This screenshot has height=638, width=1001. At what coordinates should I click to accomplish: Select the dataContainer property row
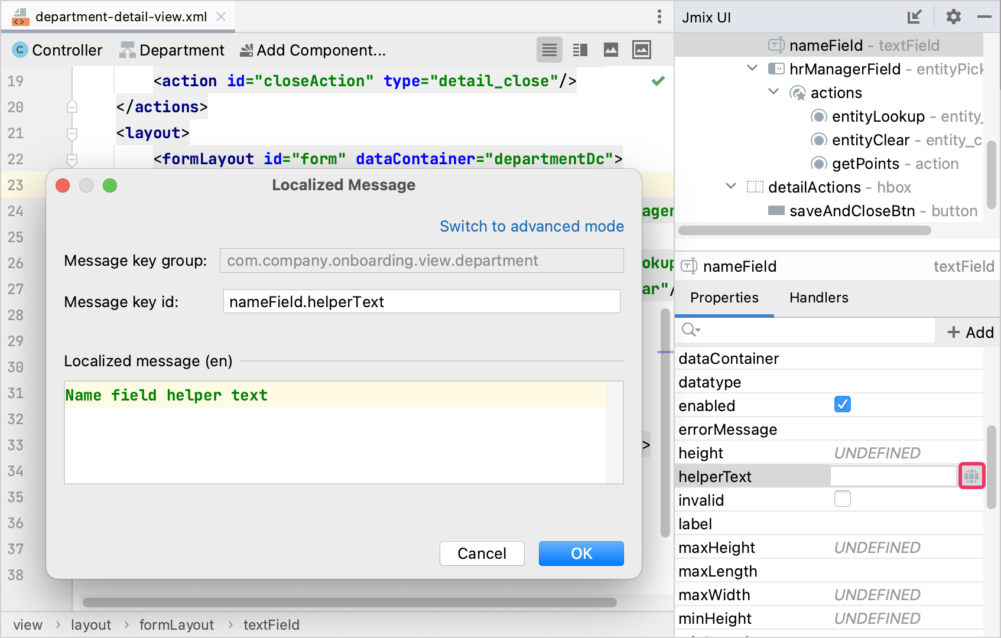[829, 359]
